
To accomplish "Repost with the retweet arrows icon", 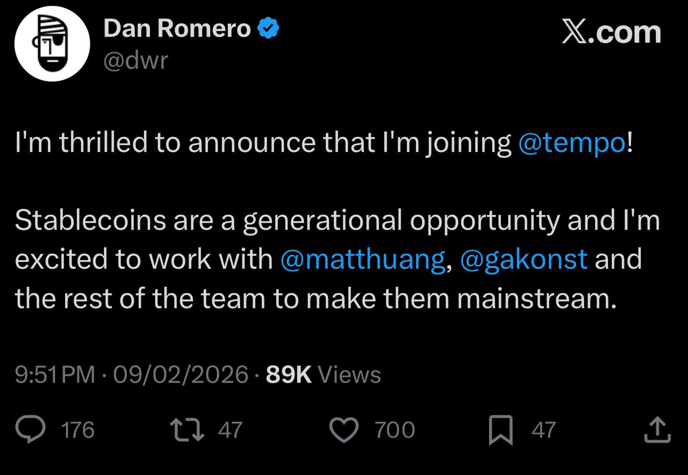I will click(x=187, y=430).
